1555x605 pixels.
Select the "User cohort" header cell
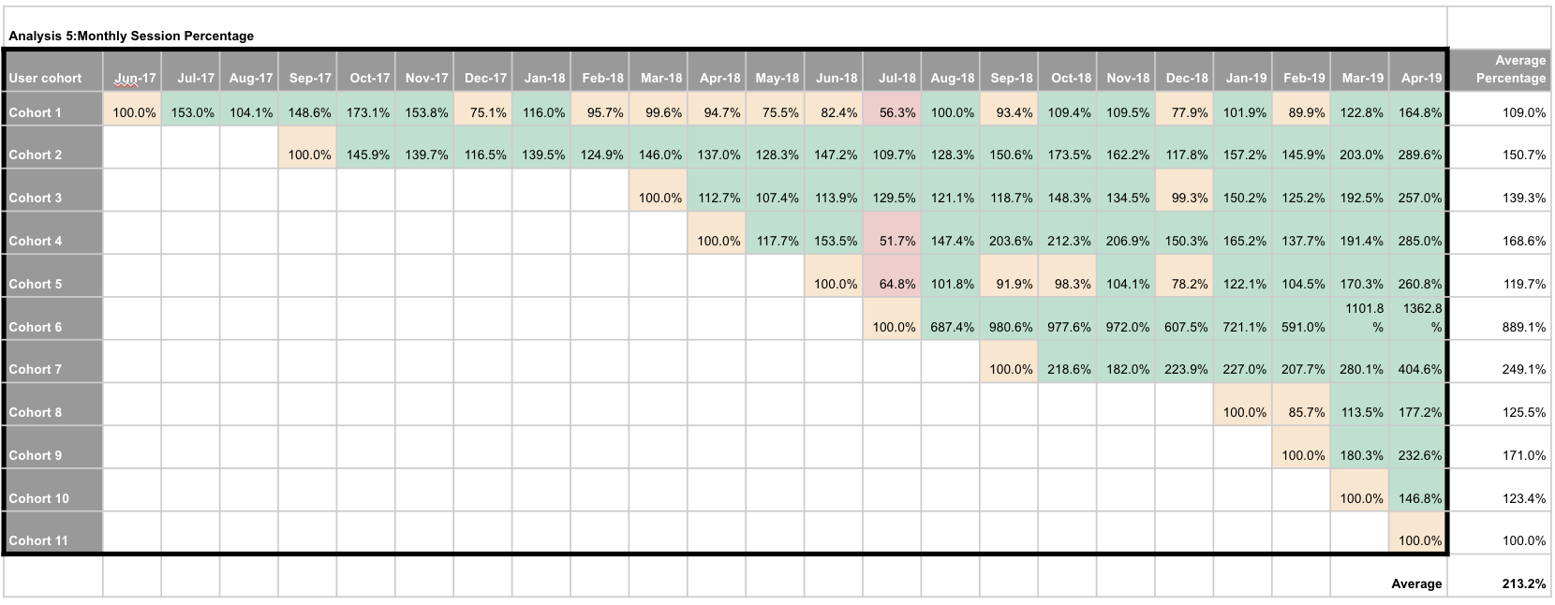[45, 78]
